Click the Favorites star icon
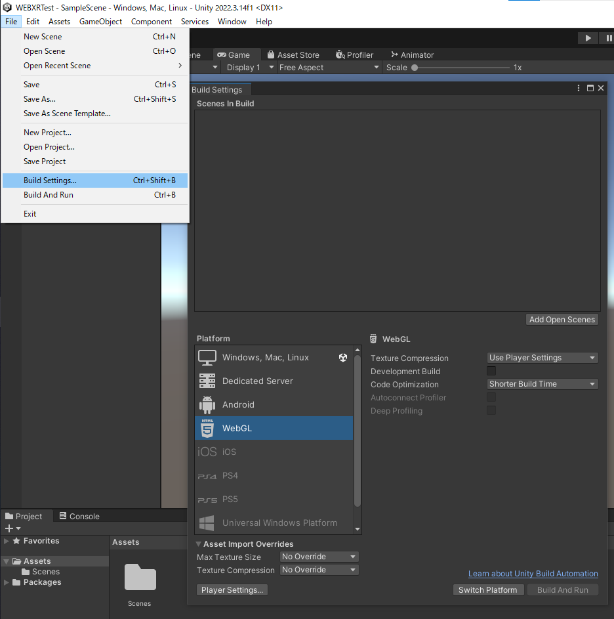Screen dimensions: 614x619 (x=16, y=541)
